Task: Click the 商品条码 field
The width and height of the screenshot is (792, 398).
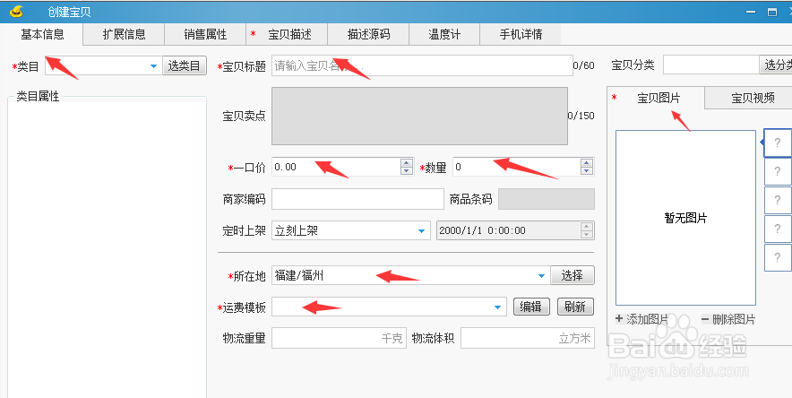Action: (x=546, y=199)
